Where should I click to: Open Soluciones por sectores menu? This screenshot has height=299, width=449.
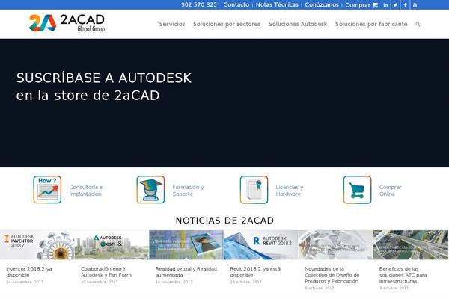click(x=227, y=24)
